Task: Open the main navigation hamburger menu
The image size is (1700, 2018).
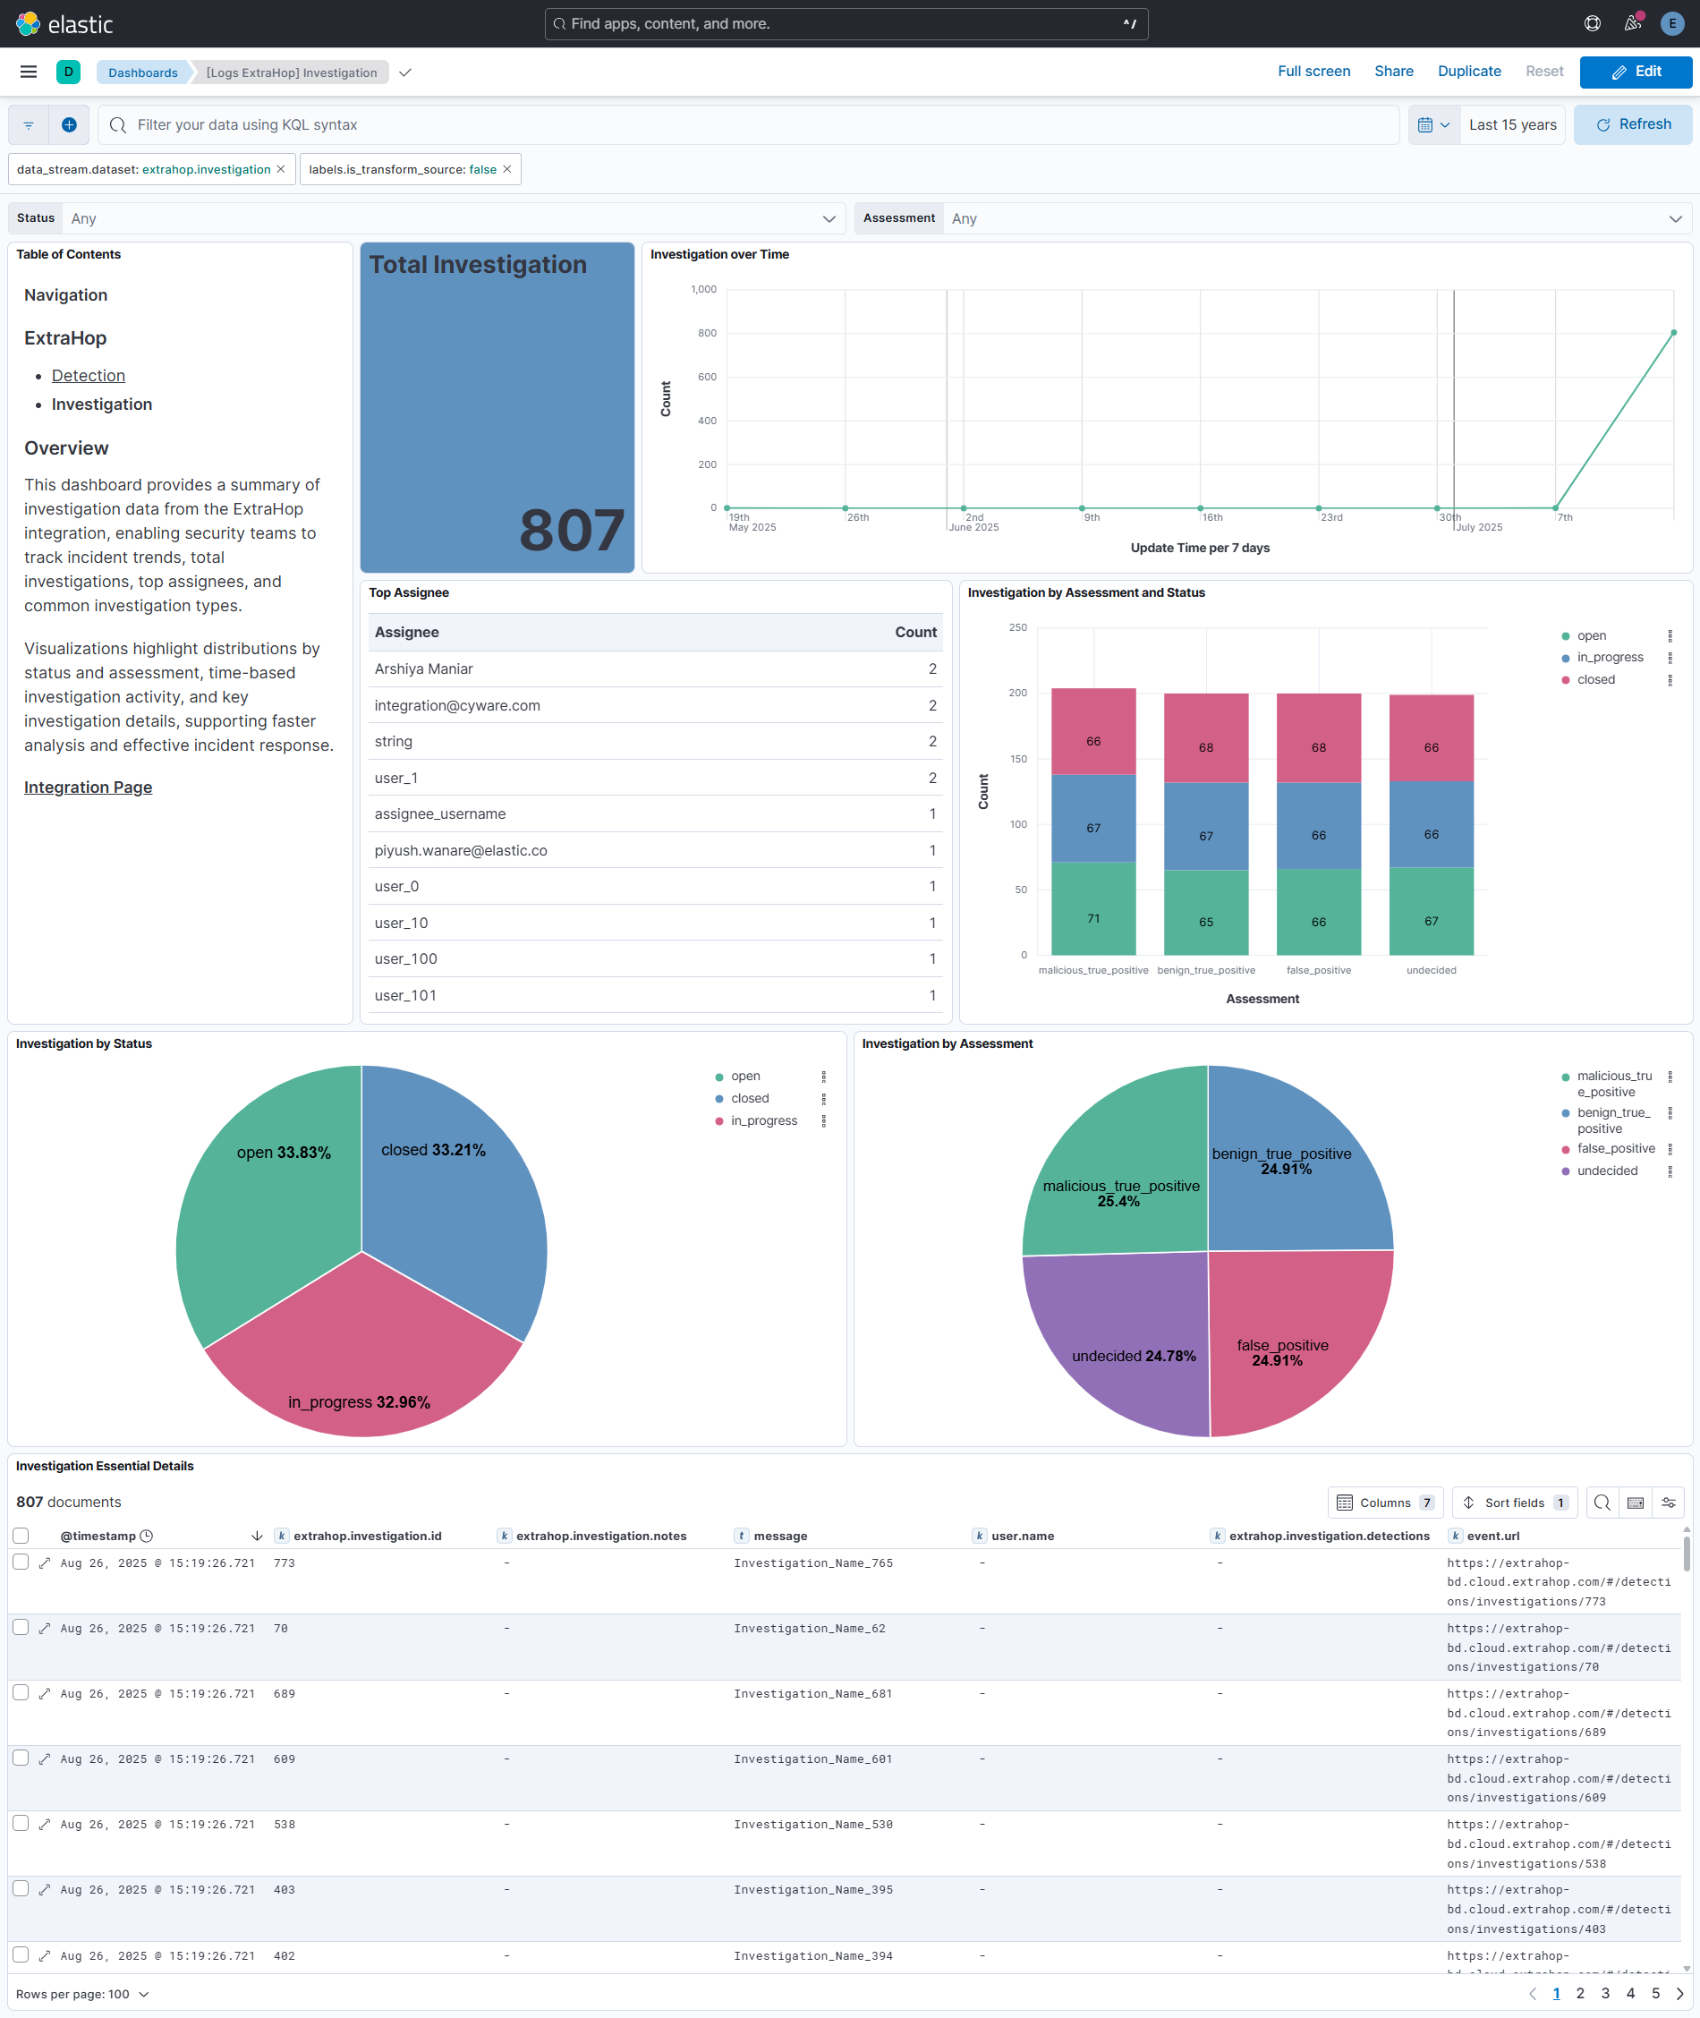Action: coord(28,72)
